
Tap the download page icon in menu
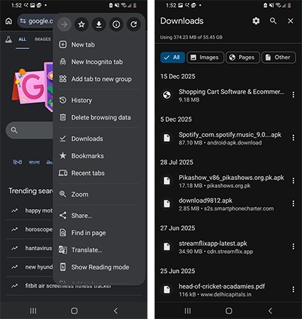click(x=99, y=24)
